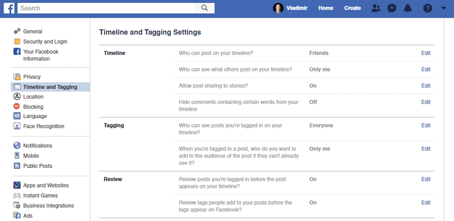Click the search magnifier button
454x221 pixels.
coord(204,8)
